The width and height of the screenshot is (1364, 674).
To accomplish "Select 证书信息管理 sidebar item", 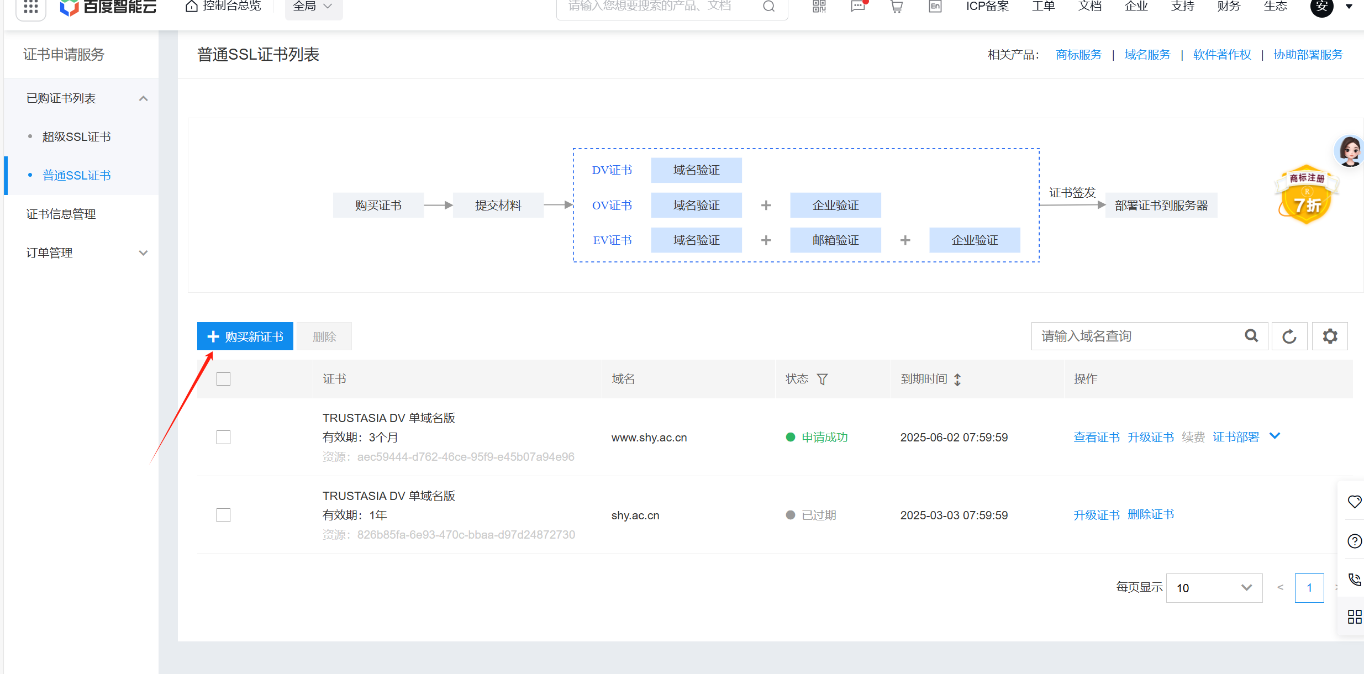I will [61, 214].
